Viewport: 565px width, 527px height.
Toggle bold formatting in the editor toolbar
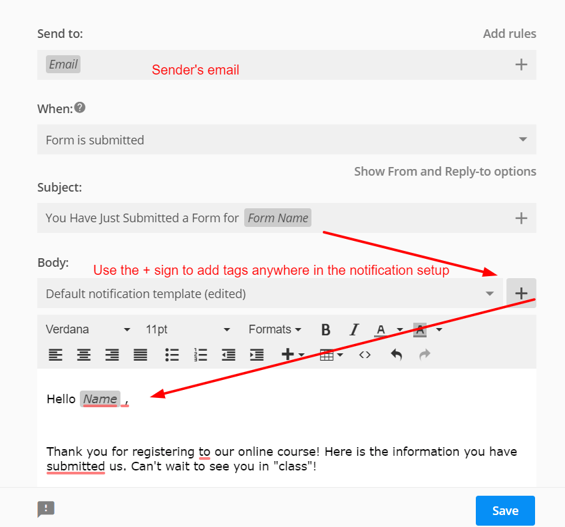325,329
